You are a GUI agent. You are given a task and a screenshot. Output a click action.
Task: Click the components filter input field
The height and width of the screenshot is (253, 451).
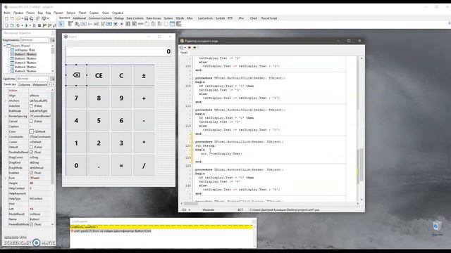tap(35, 40)
